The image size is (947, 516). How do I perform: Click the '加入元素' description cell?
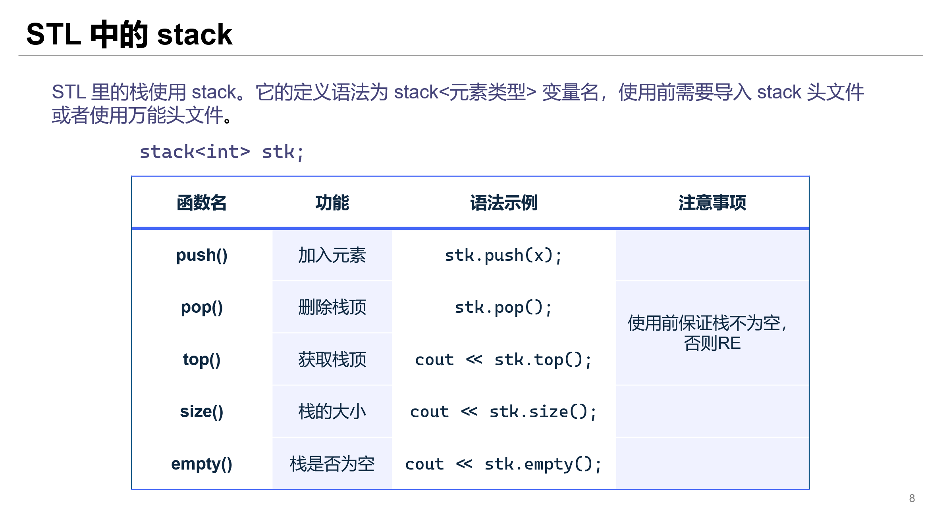coord(332,255)
